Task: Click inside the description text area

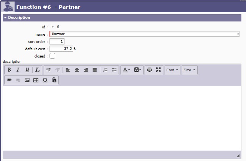Action: (122, 118)
